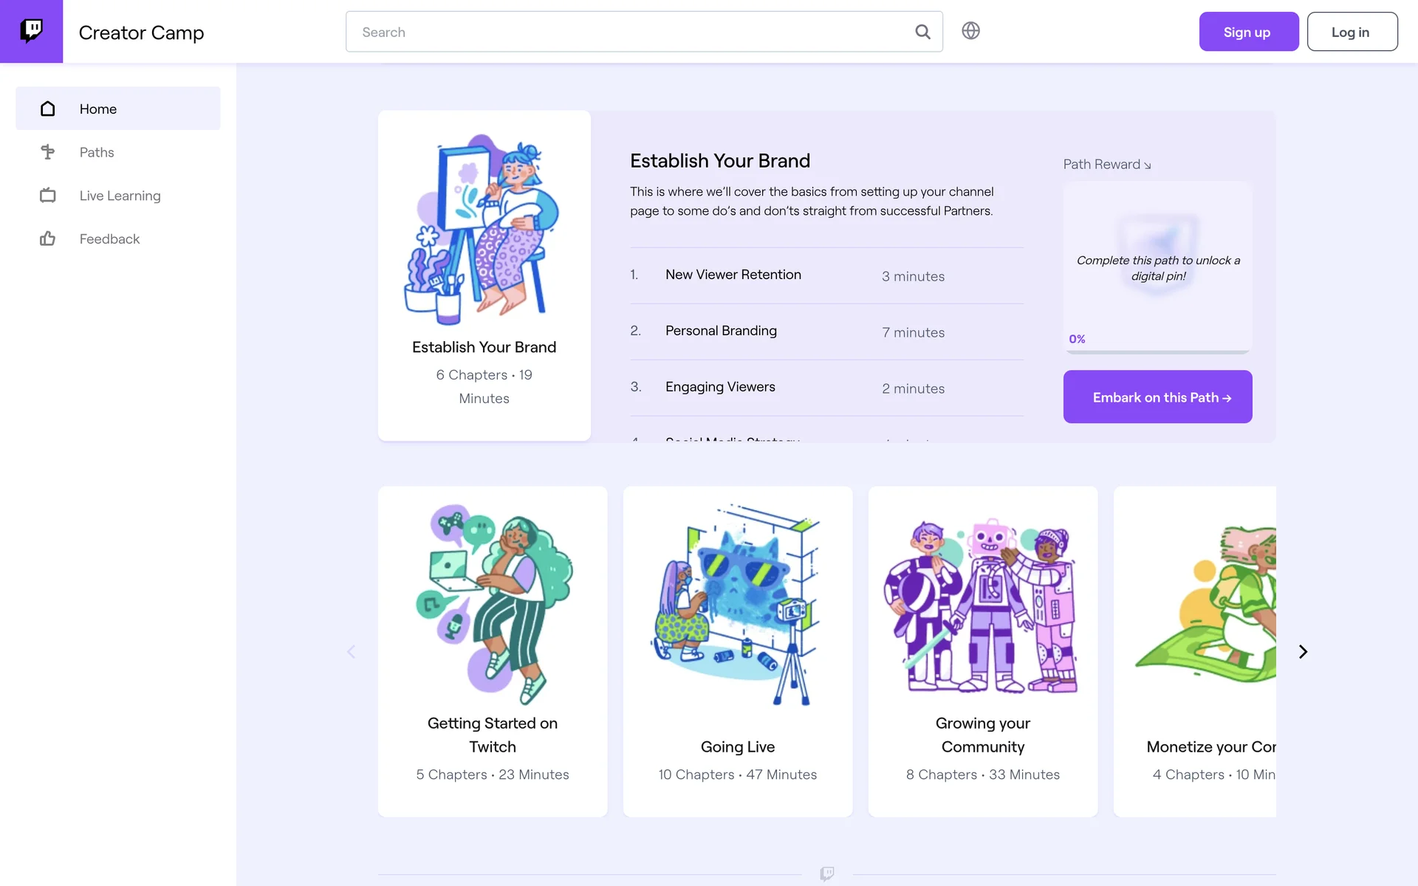The height and width of the screenshot is (886, 1418).
Task: Click the Paths signpost icon
Action: pyautogui.click(x=48, y=152)
